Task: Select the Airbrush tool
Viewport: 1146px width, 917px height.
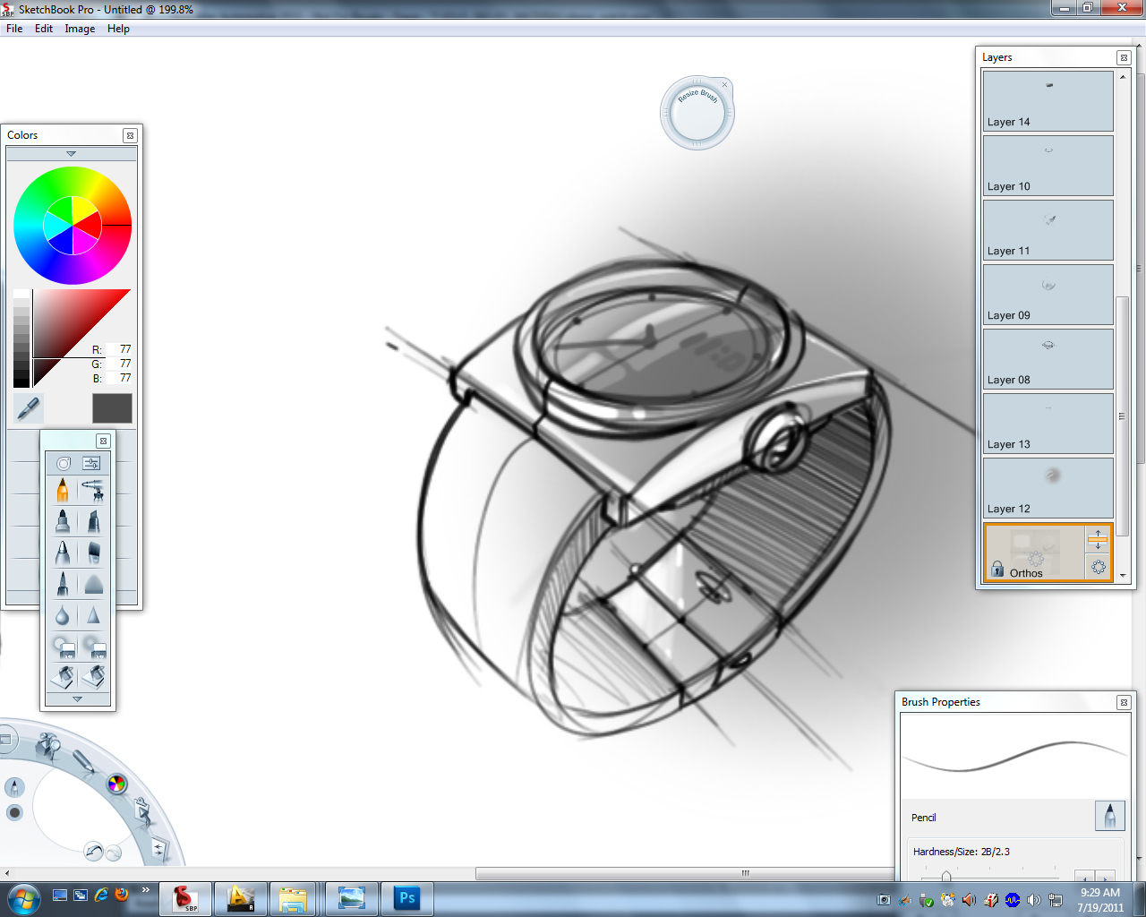Action: (x=92, y=490)
